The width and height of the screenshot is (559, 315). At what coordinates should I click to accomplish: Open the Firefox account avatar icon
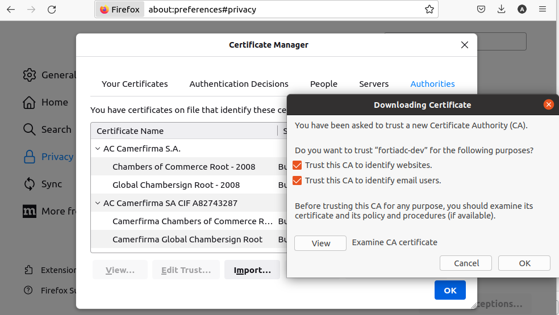522,10
